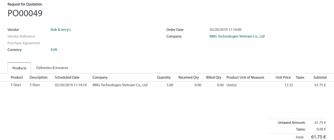This screenshot has width=334, height=140.
Task: Click the line's scheduled date cell
Action: (x=71, y=85)
